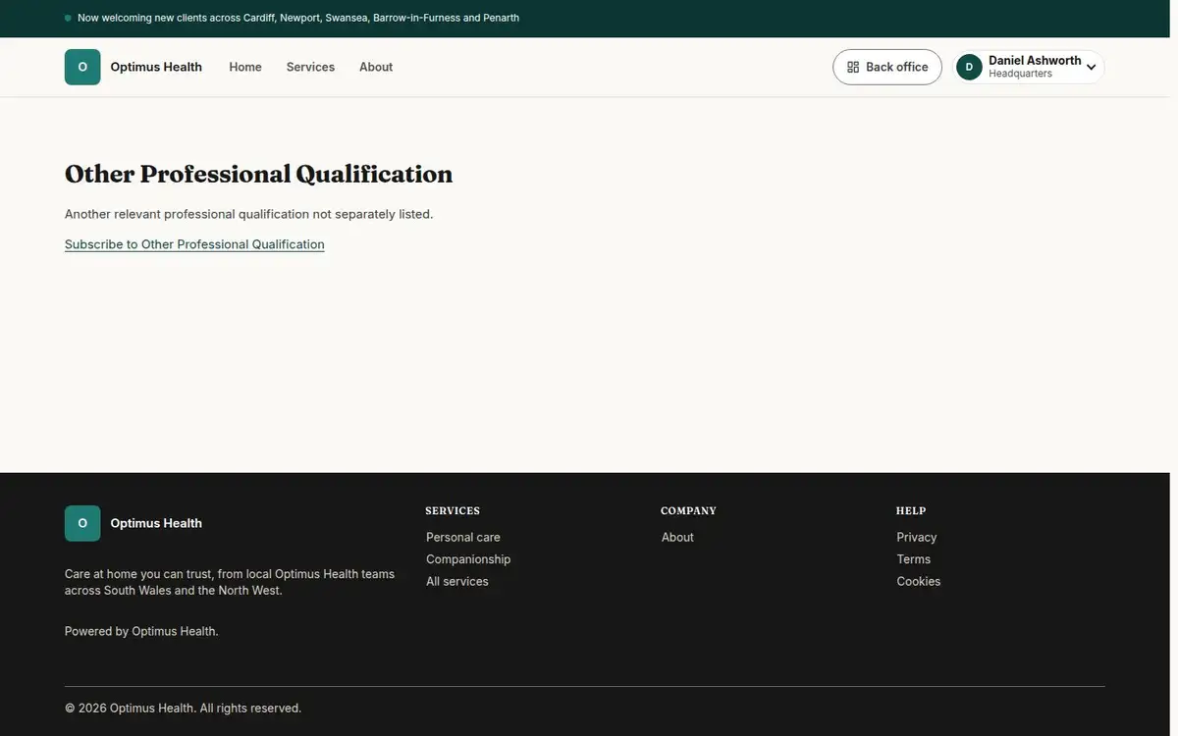Screen dimensions: 1178x736
Task: Click the Optimus Health header logo icon
Action: click(x=82, y=67)
